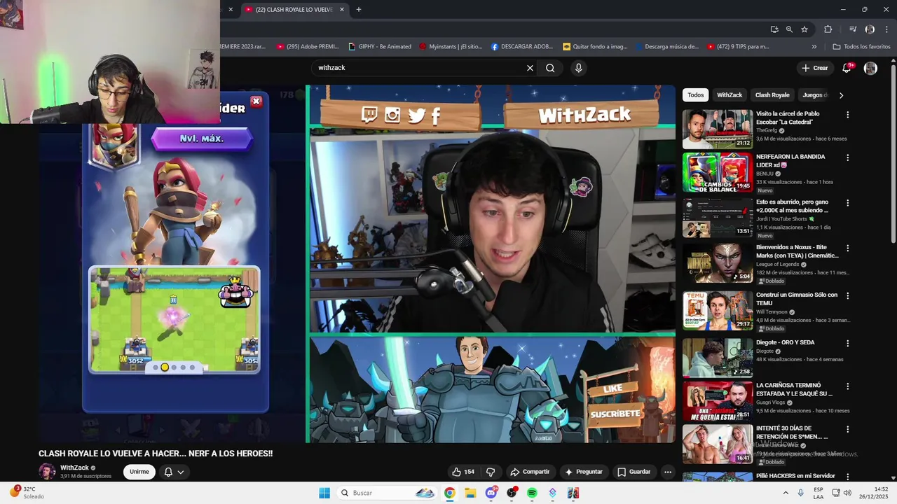897x504 pixels.
Task: Open the Chrome media controls icon
Action: [x=853, y=29]
